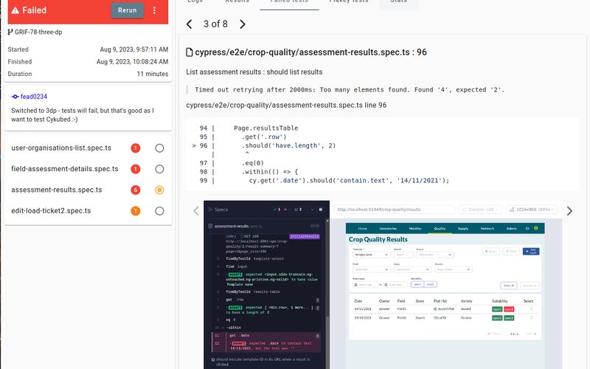Show previous screenshot in the carousel
This screenshot has height=369, width=590.
[x=196, y=211]
